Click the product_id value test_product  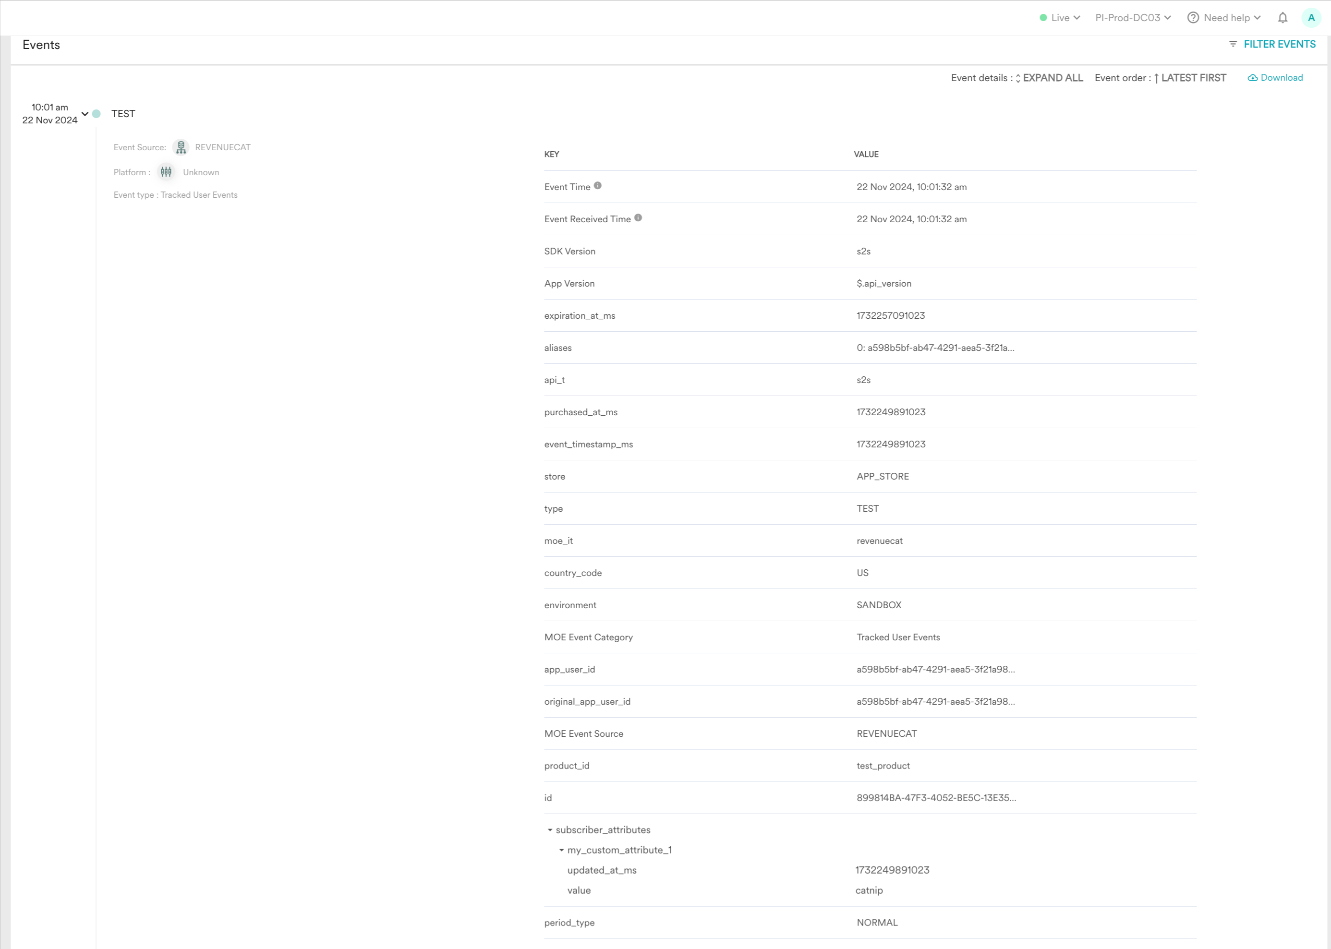tap(883, 766)
